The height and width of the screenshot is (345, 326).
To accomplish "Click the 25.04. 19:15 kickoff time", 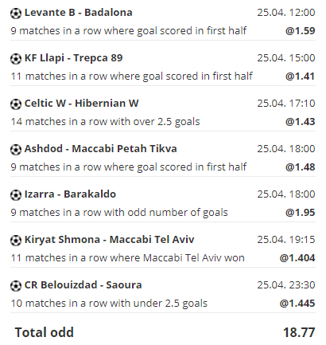I will 286,240.
